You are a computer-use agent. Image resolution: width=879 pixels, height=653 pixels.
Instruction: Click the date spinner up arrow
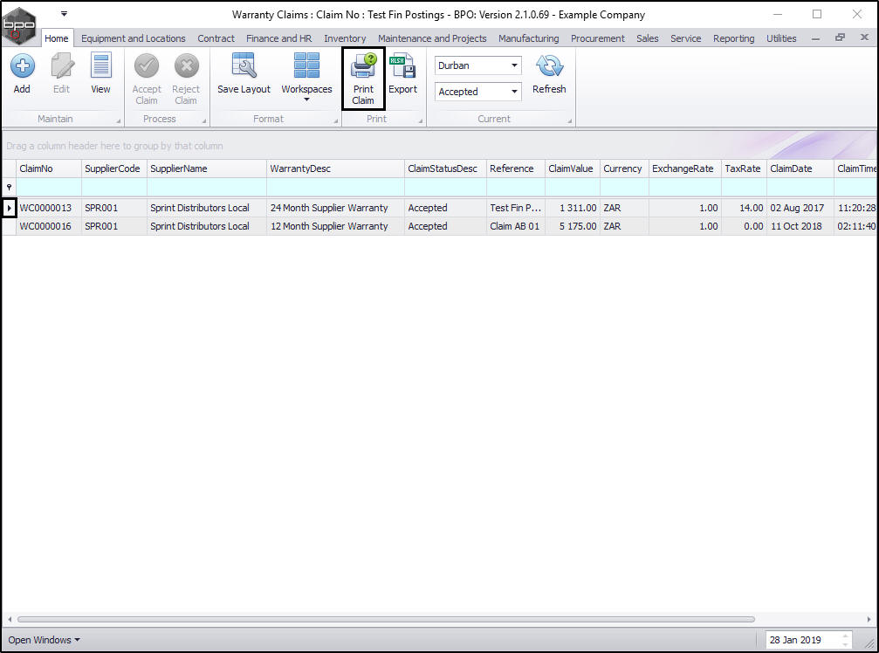point(846,636)
